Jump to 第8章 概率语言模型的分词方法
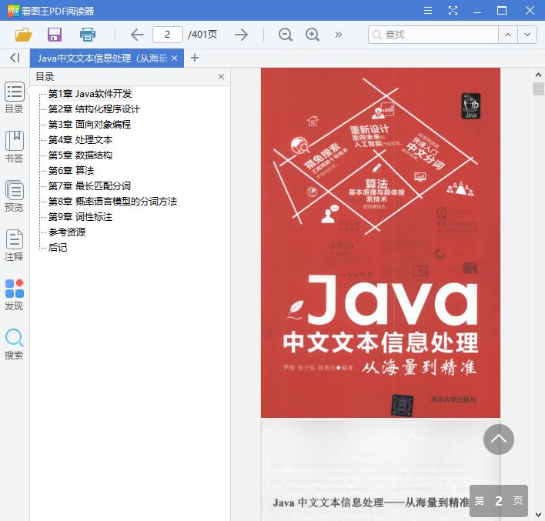Screen dimensions: 545x521 pos(112,201)
